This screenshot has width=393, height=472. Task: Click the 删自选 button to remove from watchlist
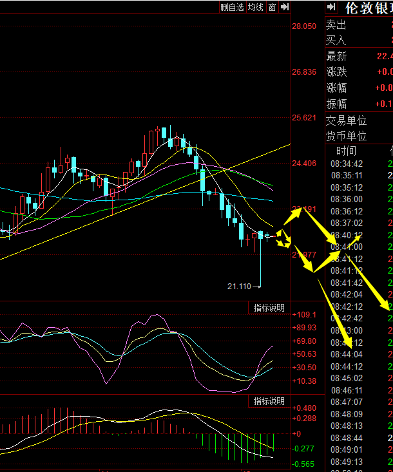232,7
